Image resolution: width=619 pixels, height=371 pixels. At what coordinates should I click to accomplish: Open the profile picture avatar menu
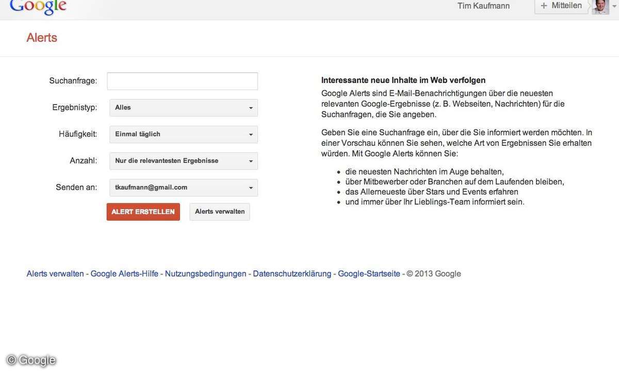[600, 6]
